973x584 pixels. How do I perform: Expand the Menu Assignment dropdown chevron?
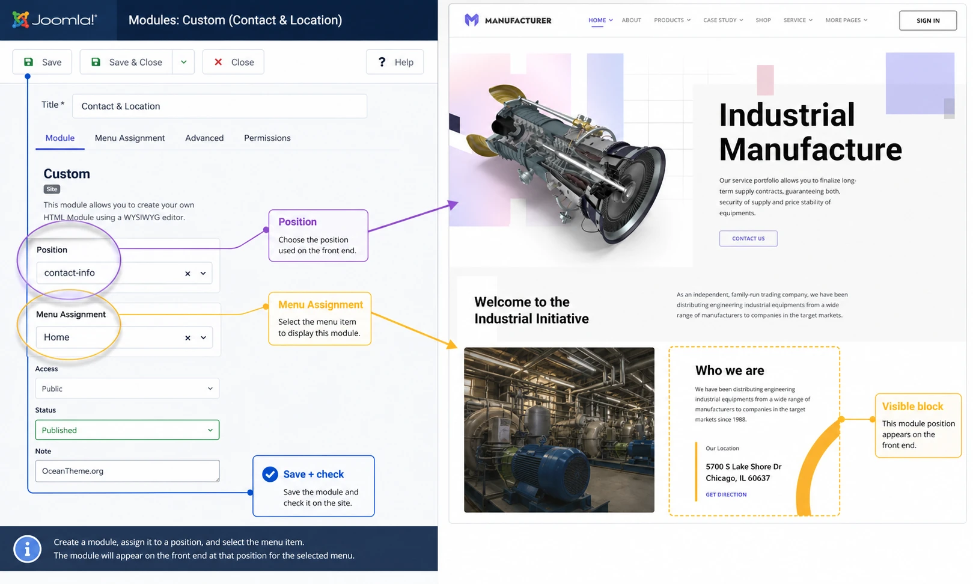[203, 337]
